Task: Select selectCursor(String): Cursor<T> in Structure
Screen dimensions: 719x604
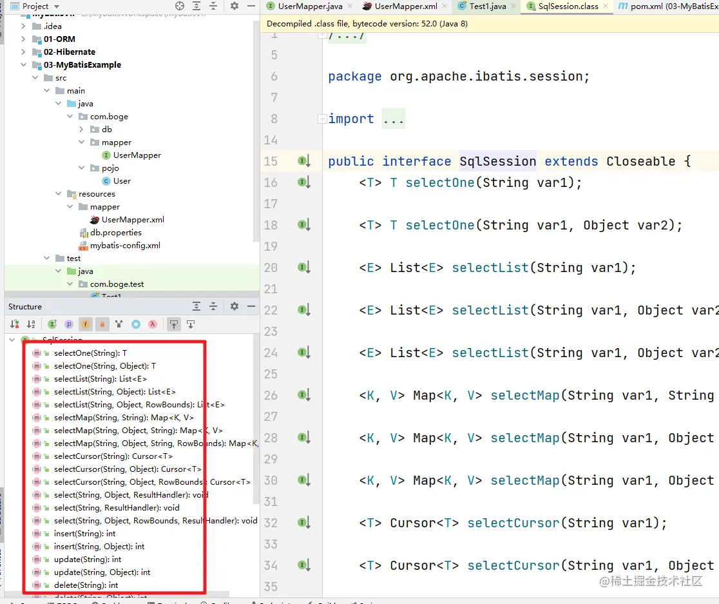Action: (113, 456)
